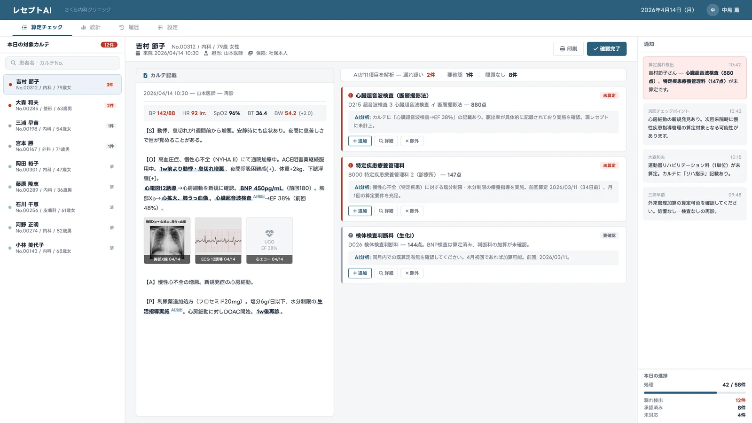
Task: Select patient 河野 正明
Action: [63, 227]
